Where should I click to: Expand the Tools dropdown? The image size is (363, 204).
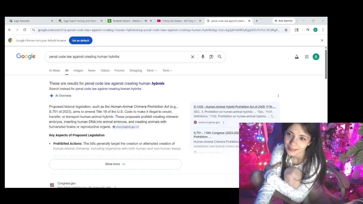tap(167, 71)
